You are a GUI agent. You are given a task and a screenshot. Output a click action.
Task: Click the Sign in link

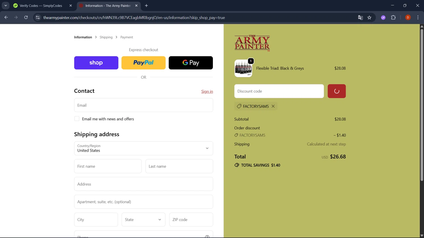[207, 91]
